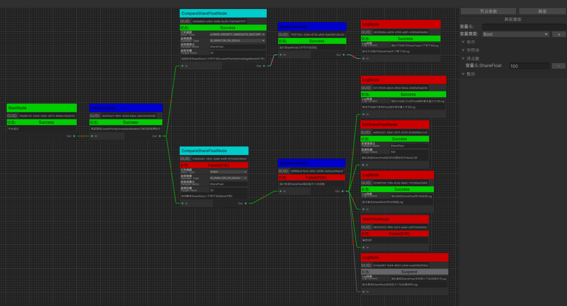Viewport: 567px width, 306px height.
Task: Click the 变量名 input field
Action: click(x=523, y=27)
